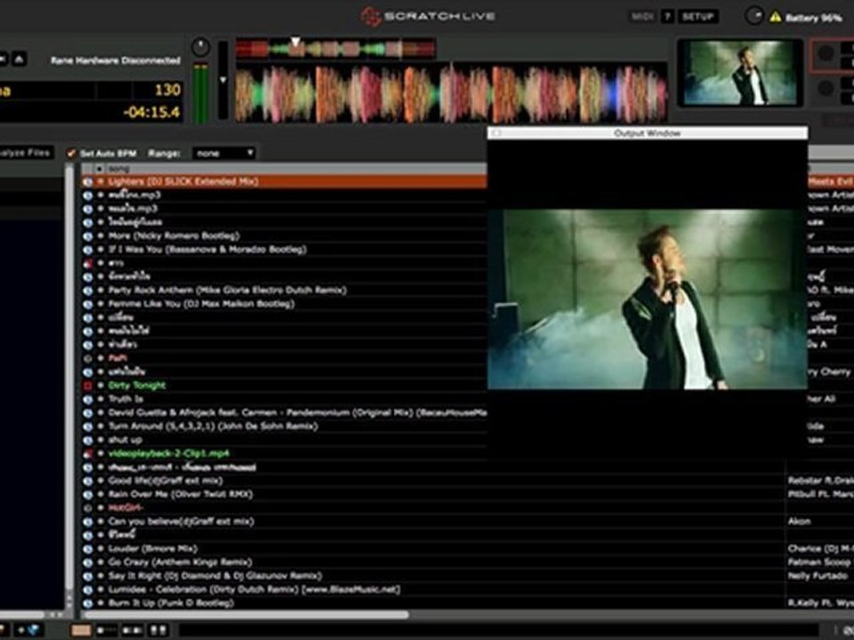Click artist Akon in artist column
This screenshot has height=640, width=854.
(799, 522)
